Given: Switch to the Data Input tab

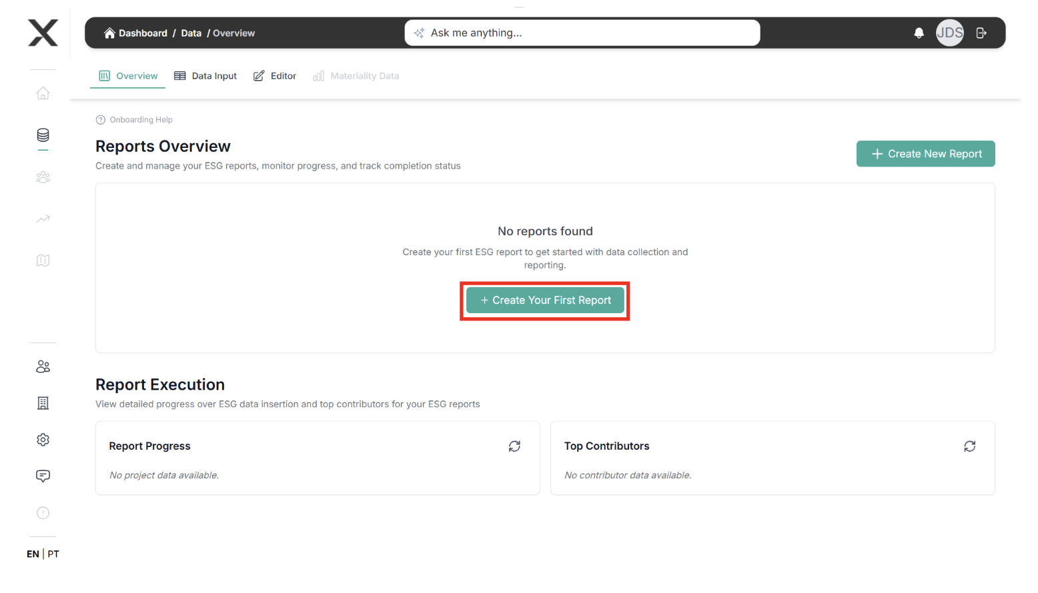Looking at the screenshot, I should click(205, 76).
